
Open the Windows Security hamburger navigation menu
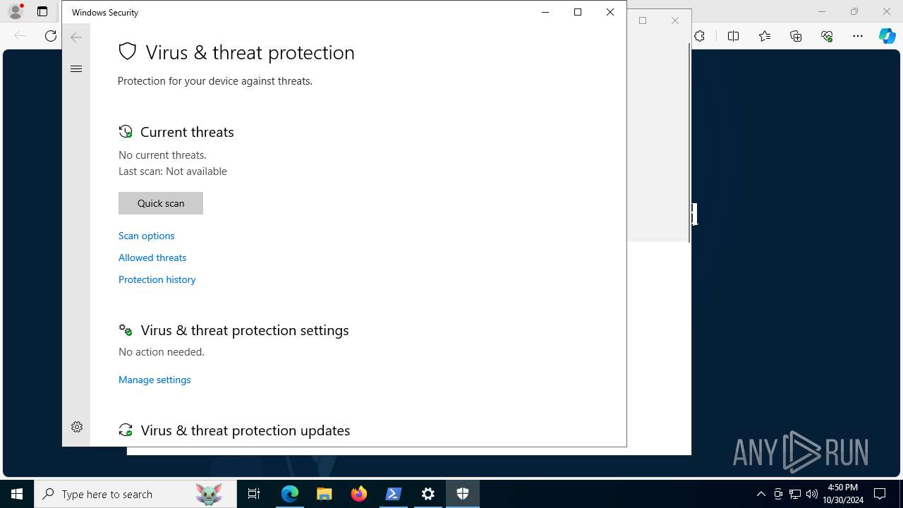coord(76,68)
